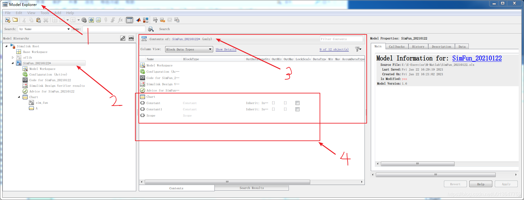Screen dimensions: 524x200
Task: Open the Edit menu
Action: [19, 13]
